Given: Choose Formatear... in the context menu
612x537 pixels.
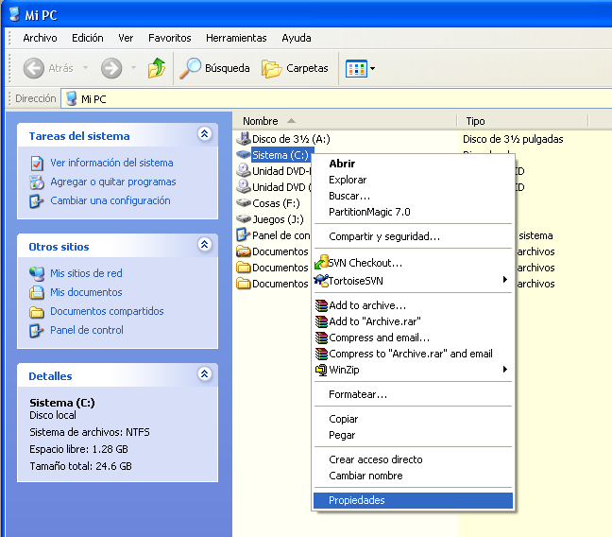Looking at the screenshot, I should 413,394.
